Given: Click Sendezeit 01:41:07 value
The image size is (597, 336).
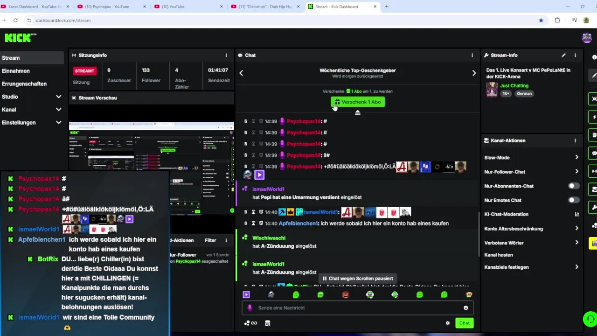Looking at the screenshot, I should coord(218,70).
